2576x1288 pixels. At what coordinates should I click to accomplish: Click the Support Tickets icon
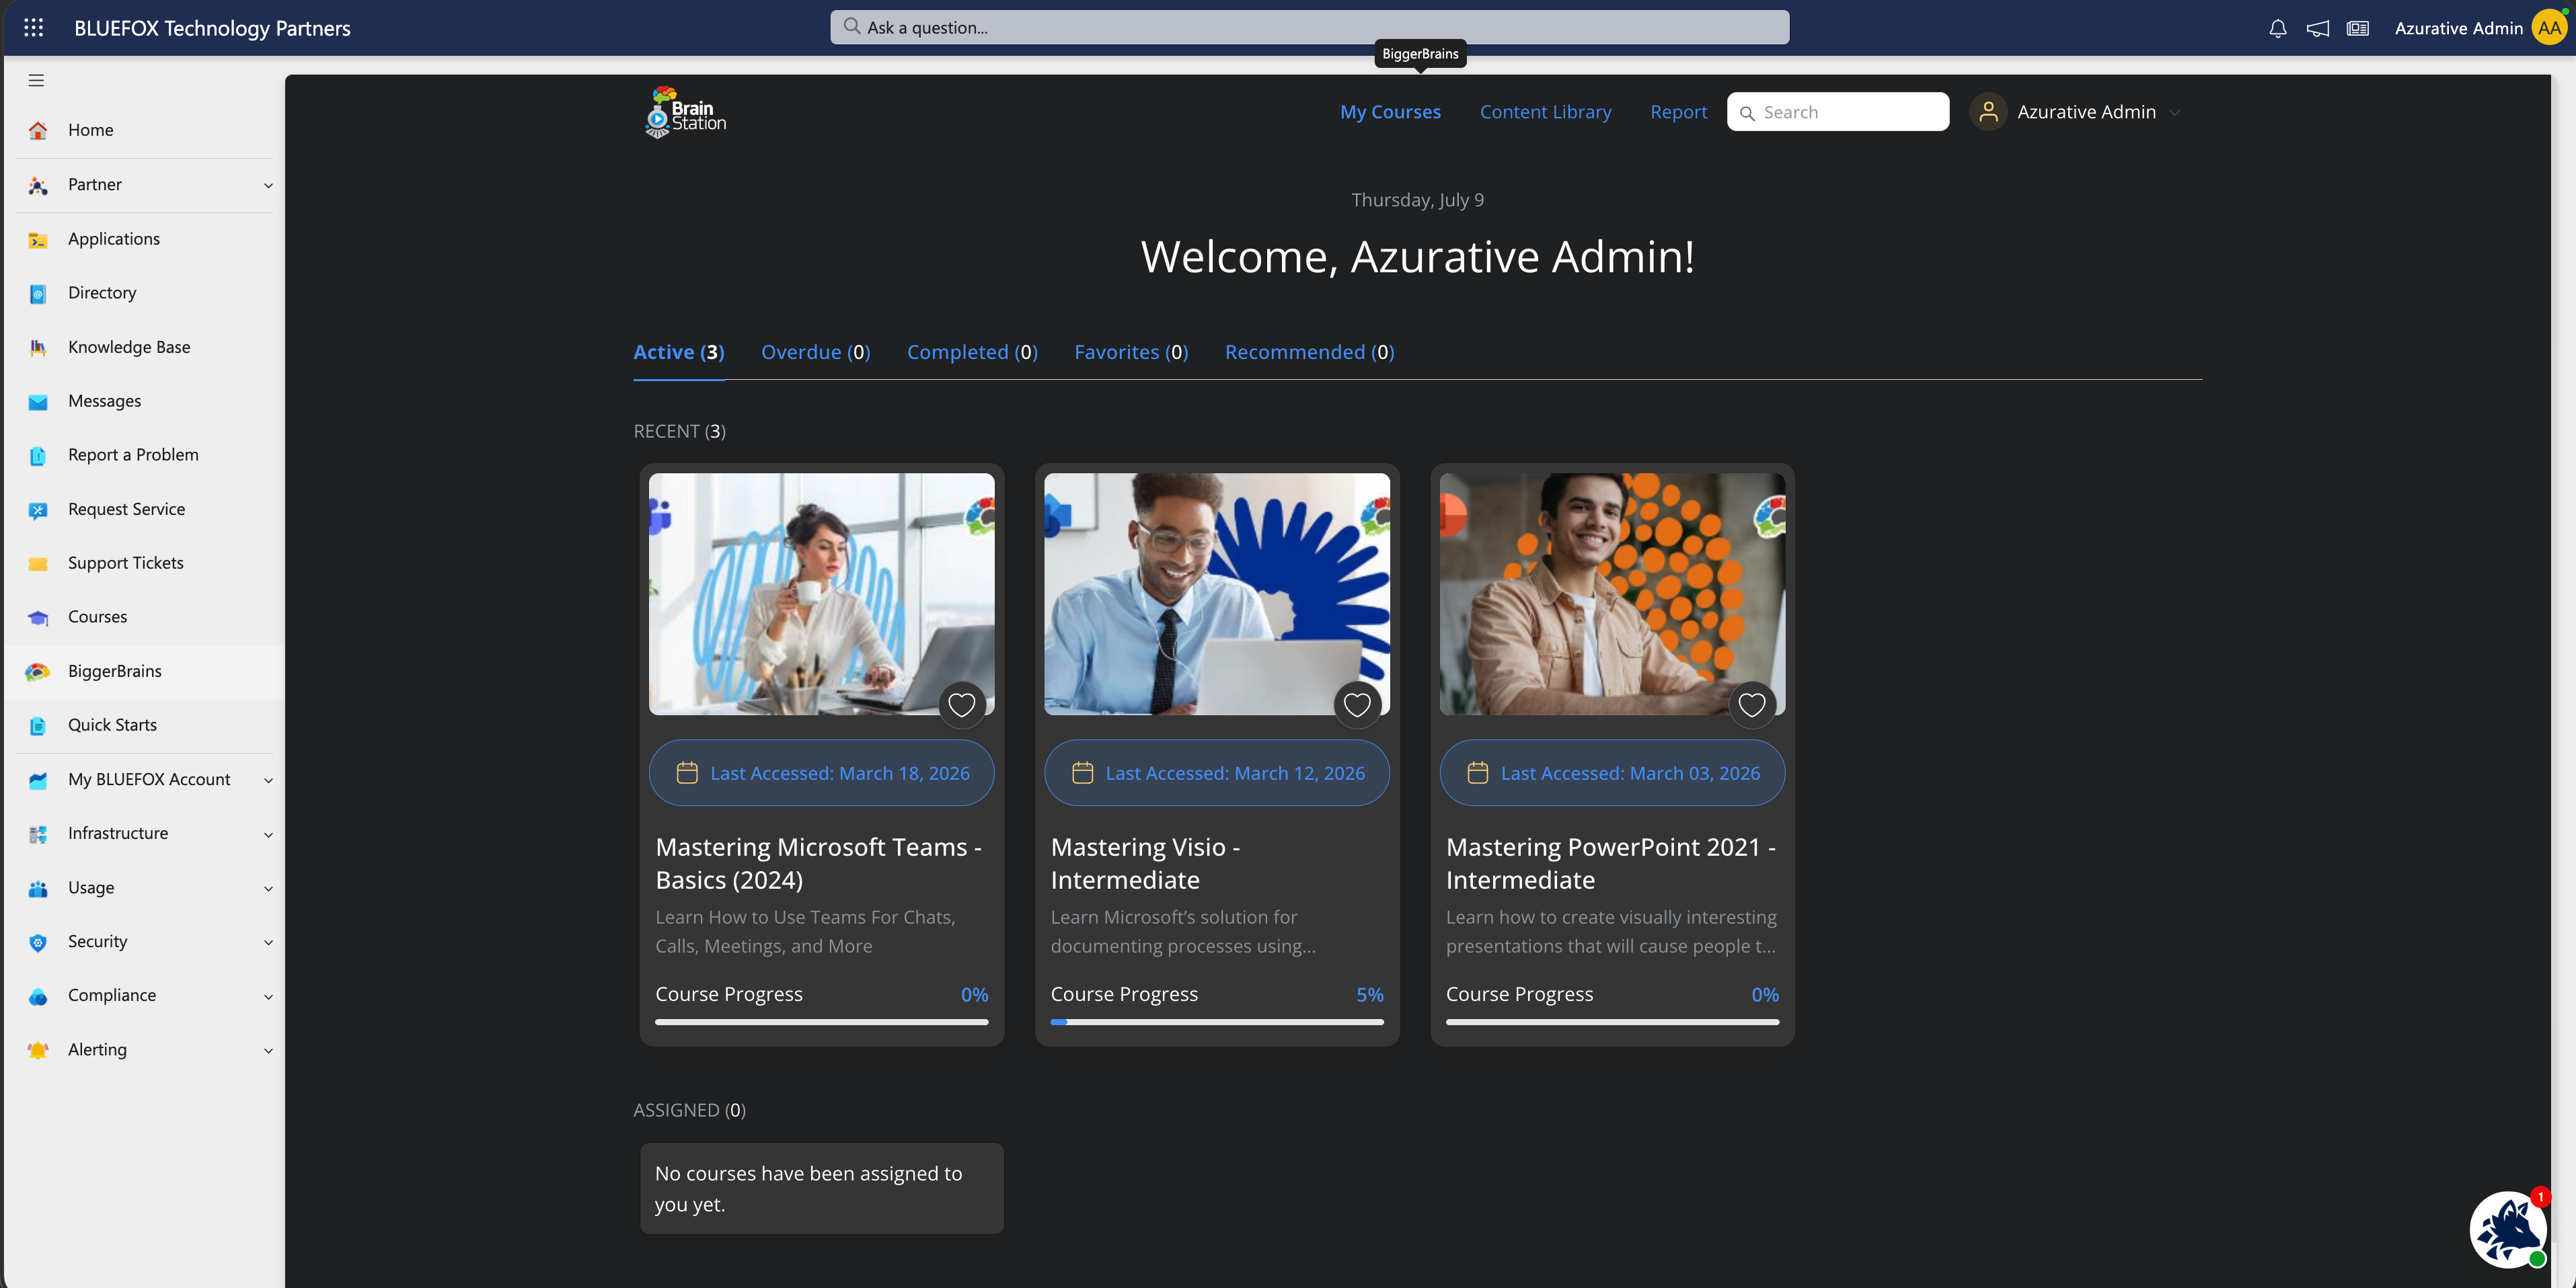coord(38,563)
